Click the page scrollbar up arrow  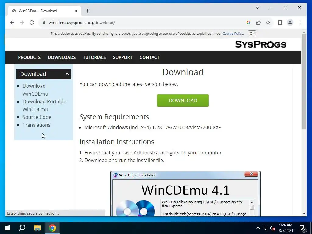304,32
